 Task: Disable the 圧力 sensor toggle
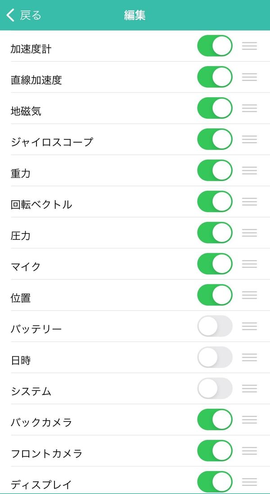click(215, 233)
